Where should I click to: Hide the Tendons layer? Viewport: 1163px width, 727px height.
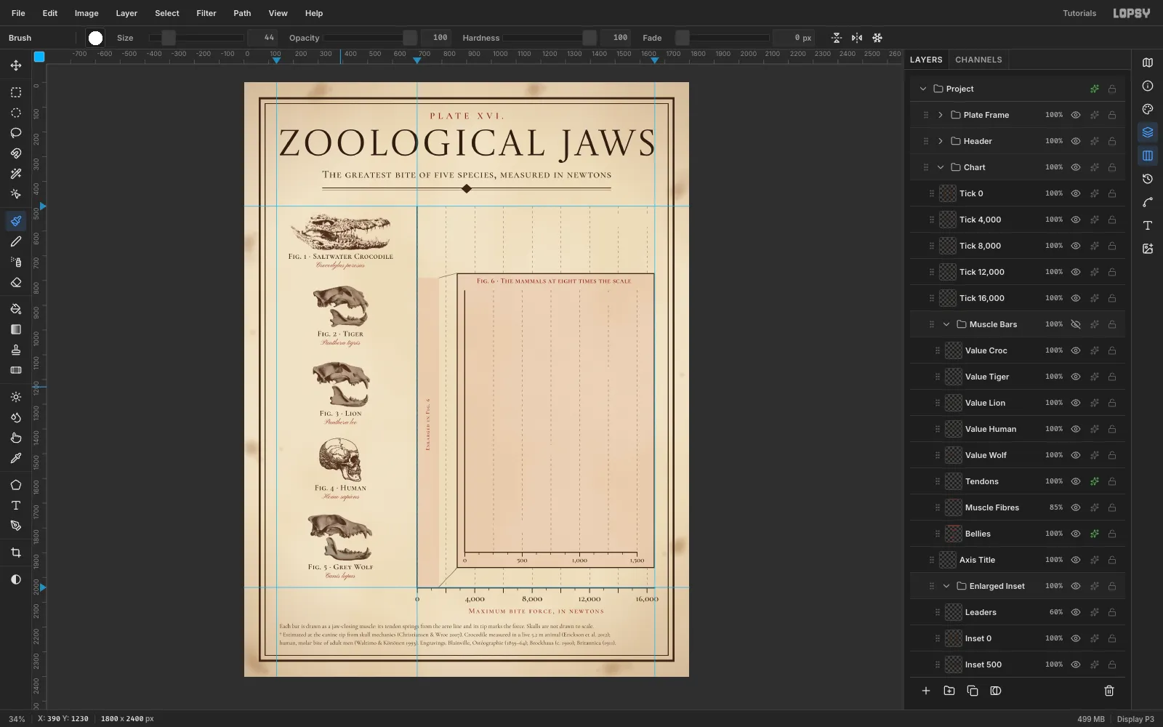(x=1076, y=481)
